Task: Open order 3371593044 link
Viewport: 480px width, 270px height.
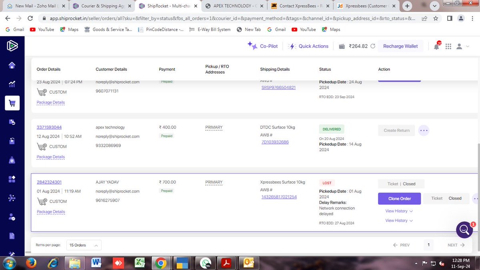Action: pyautogui.click(x=49, y=127)
